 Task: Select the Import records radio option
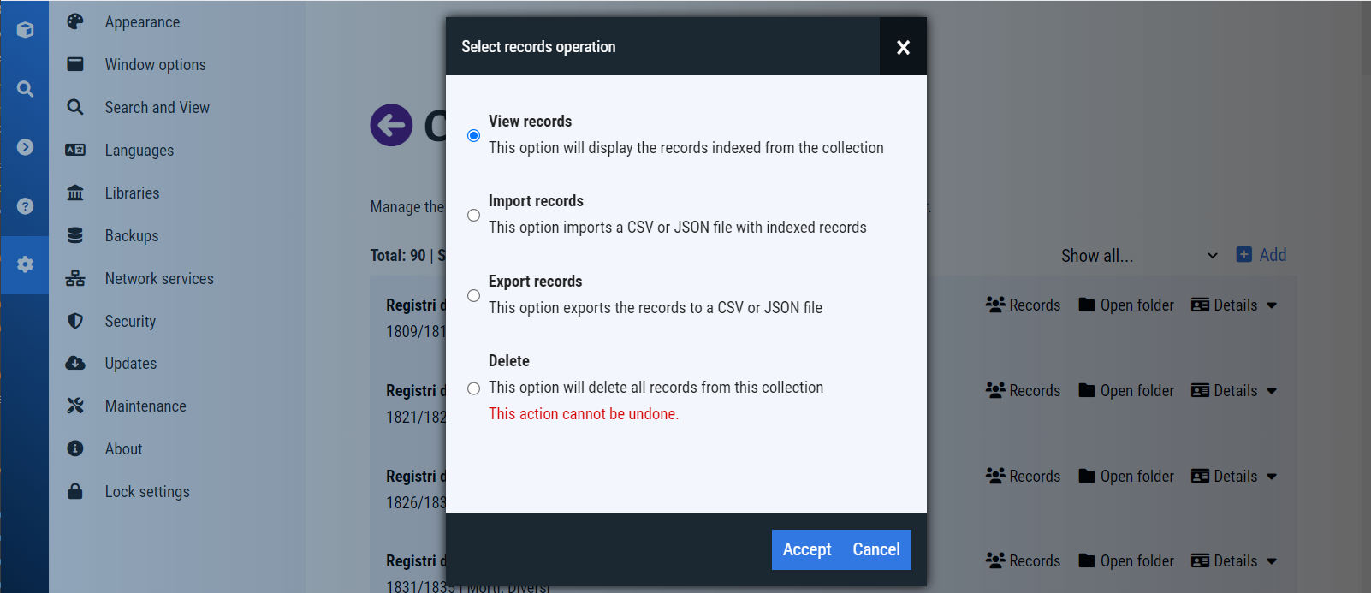473,215
